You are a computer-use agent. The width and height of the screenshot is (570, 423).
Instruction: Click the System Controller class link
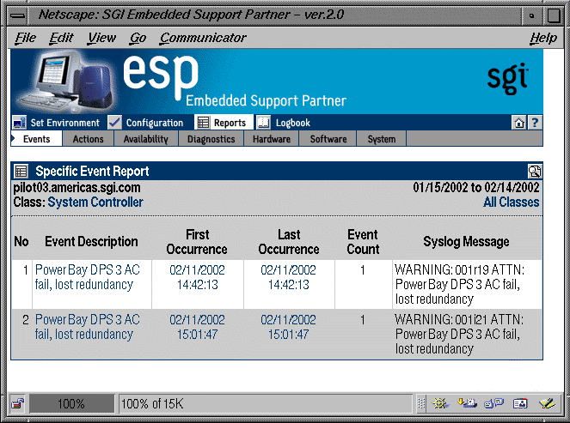[95, 202]
